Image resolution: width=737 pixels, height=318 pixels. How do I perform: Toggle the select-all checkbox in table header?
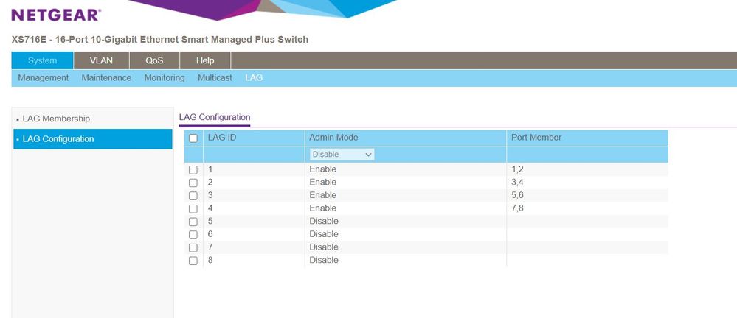click(x=193, y=138)
